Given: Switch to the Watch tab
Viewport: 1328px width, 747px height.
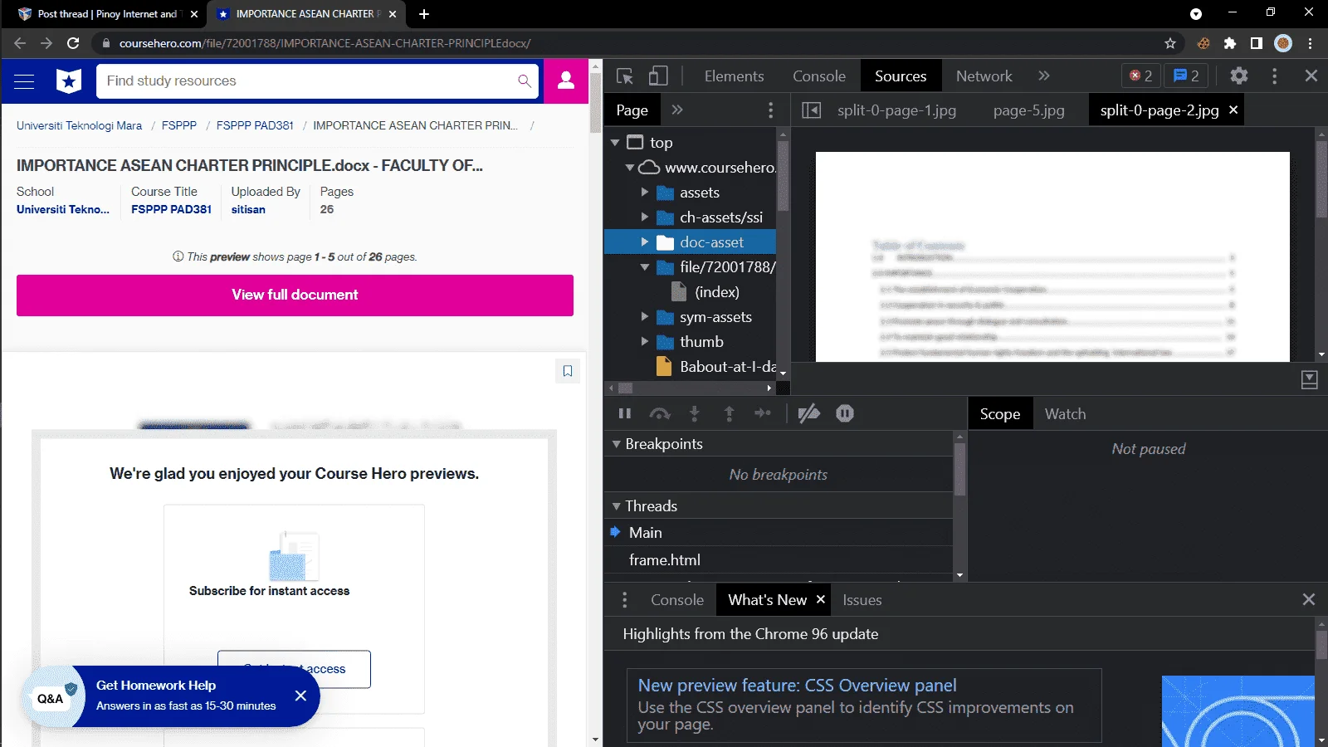Looking at the screenshot, I should click(1065, 414).
